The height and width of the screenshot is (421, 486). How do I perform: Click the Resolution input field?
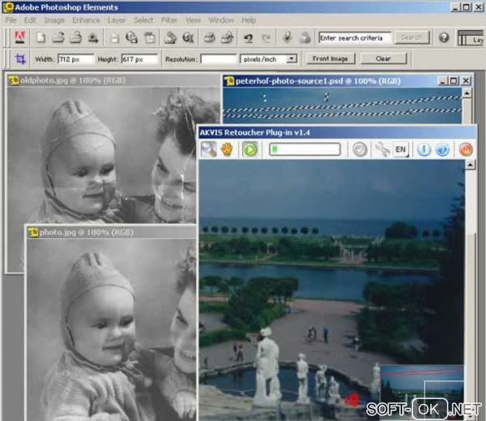coord(219,59)
